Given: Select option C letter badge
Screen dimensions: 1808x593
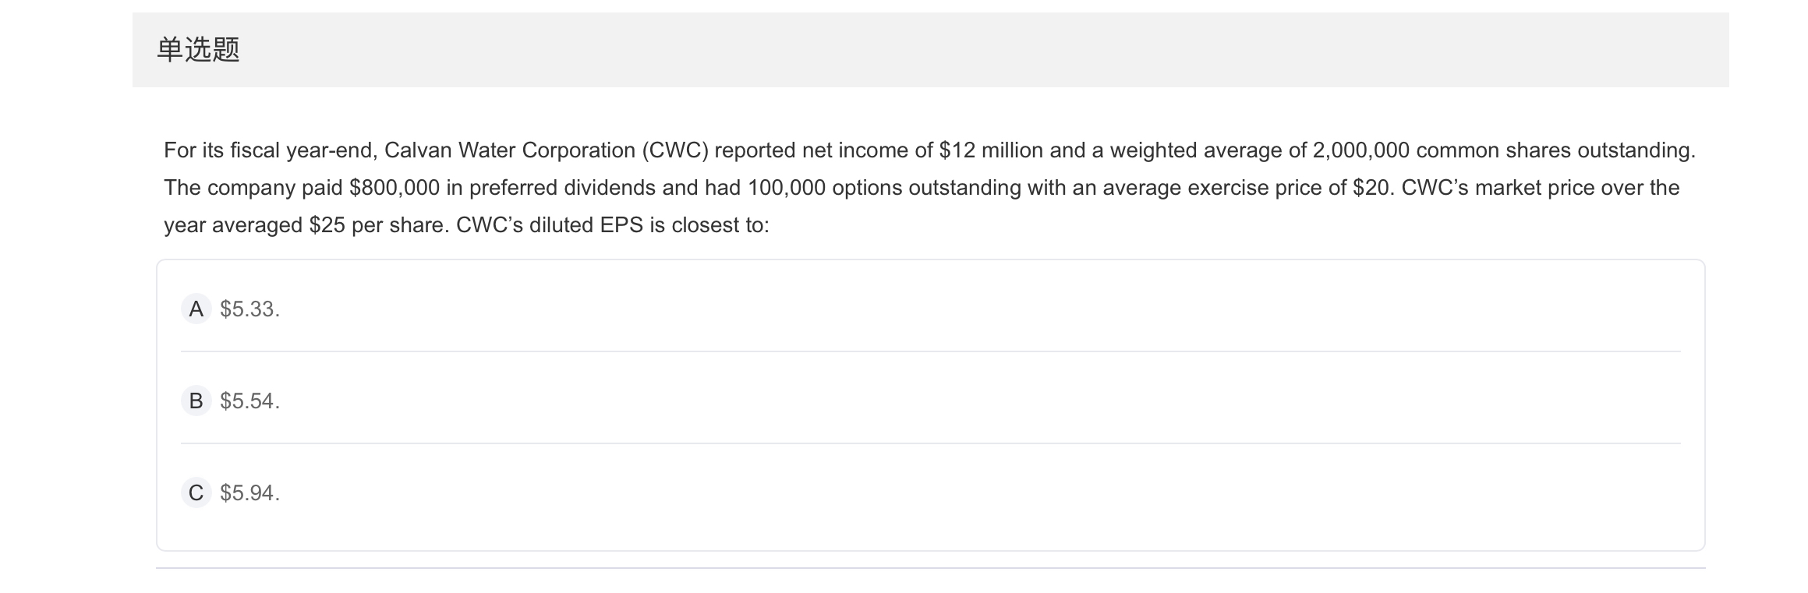Looking at the screenshot, I should click(x=196, y=493).
